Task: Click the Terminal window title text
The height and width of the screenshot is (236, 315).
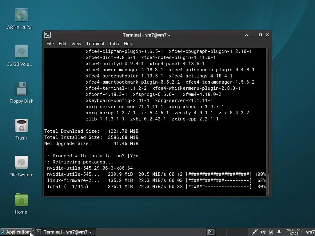Action: pos(147,35)
